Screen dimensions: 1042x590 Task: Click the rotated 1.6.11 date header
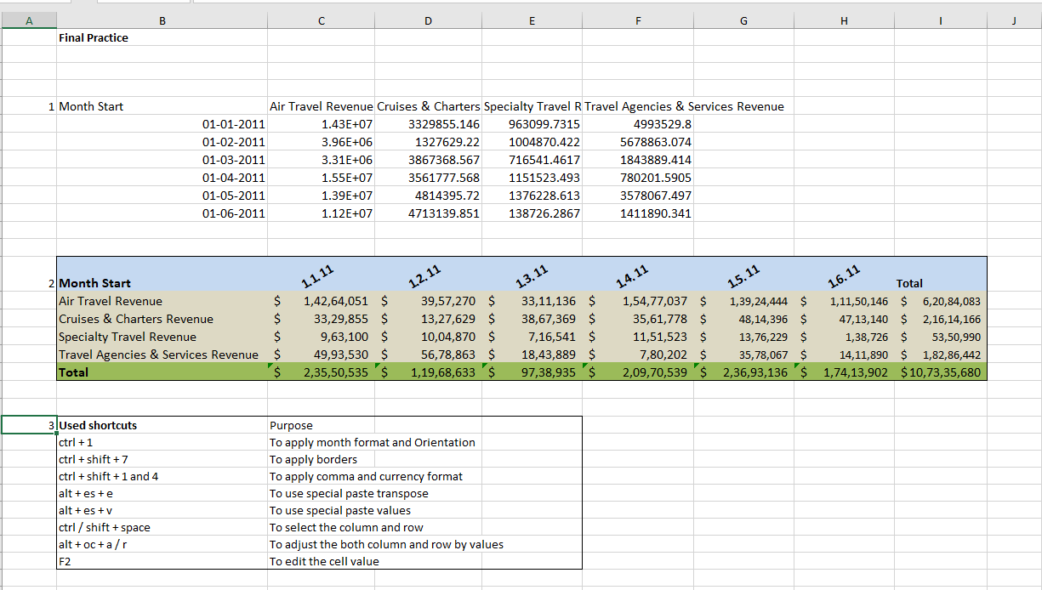pos(846,277)
